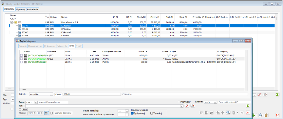283x119 pixels.
Task: Click the magnifier preview icon in Zapisy księgowe
Action: (228, 112)
